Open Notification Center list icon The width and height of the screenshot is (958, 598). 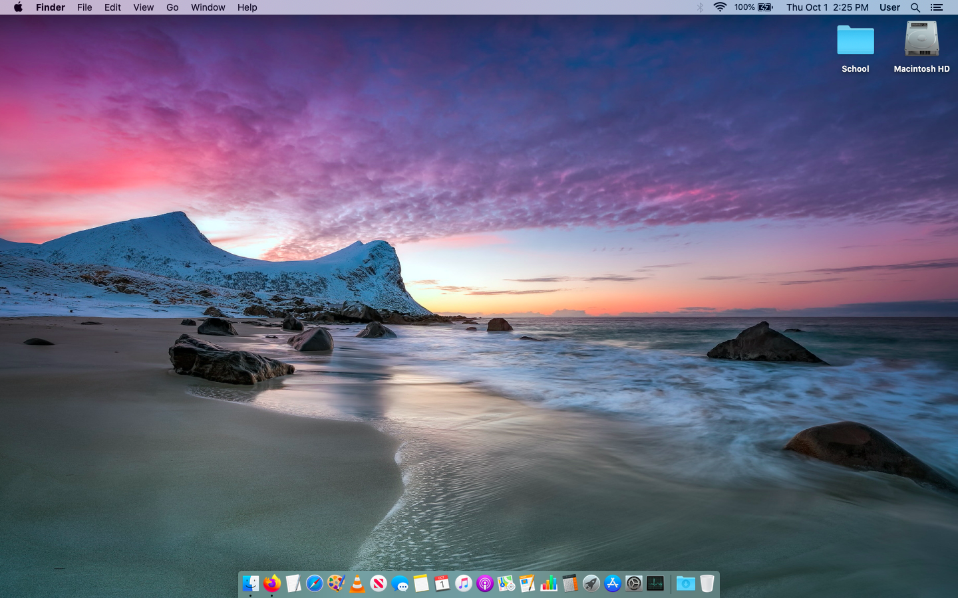pos(937,7)
